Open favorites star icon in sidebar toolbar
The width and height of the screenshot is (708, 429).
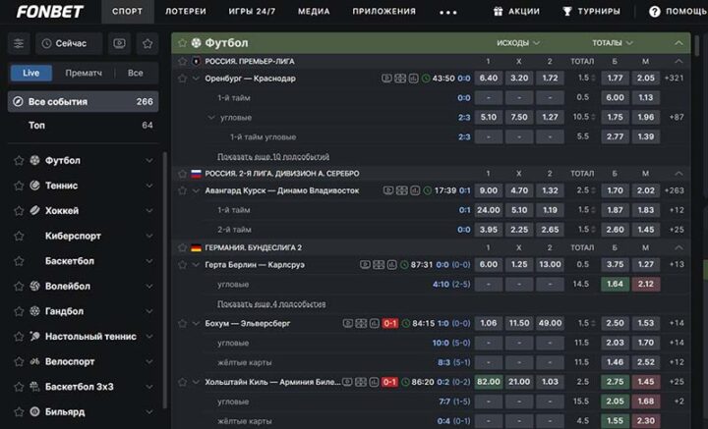147,43
